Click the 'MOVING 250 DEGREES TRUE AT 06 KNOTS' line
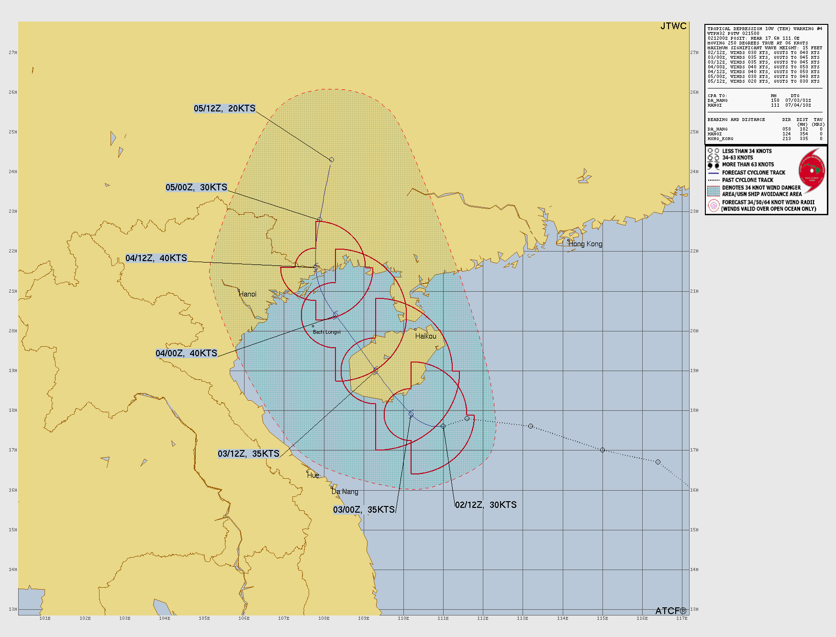Image resolution: width=836 pixels, height=637 pixels. 758,43
